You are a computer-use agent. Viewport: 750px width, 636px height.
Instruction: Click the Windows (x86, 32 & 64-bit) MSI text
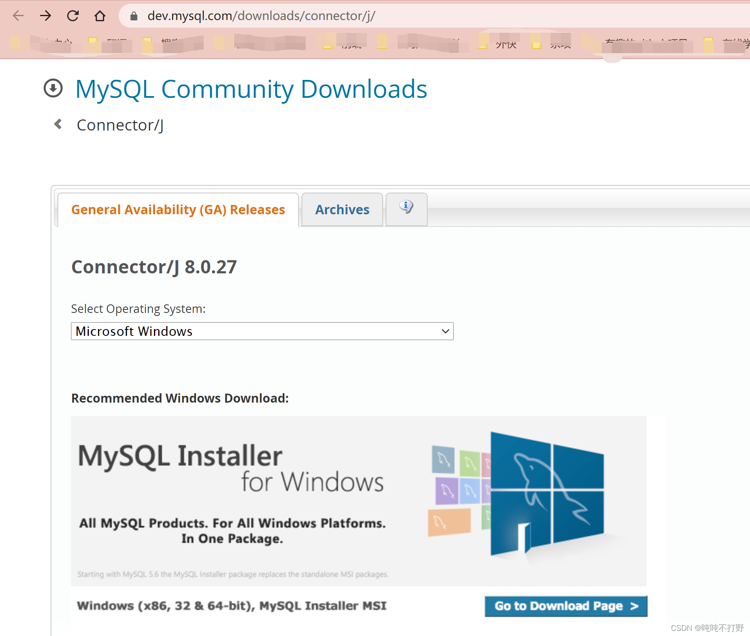coord(232,606)
